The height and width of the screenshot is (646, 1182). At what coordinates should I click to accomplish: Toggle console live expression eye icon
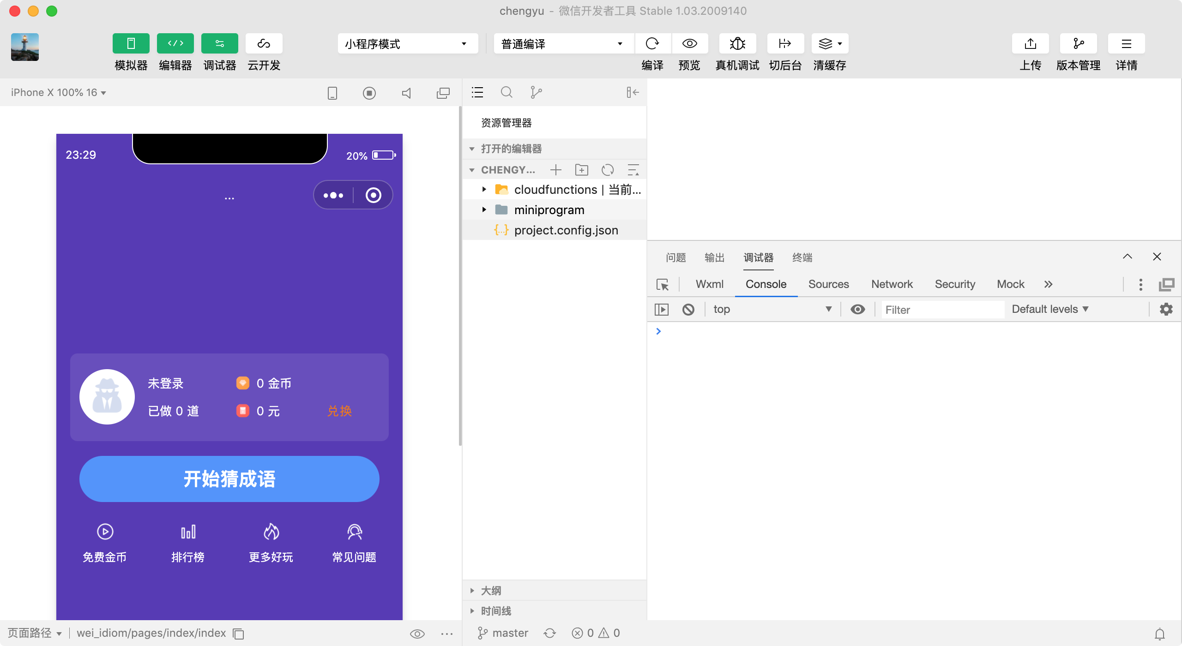pos(857,309)
